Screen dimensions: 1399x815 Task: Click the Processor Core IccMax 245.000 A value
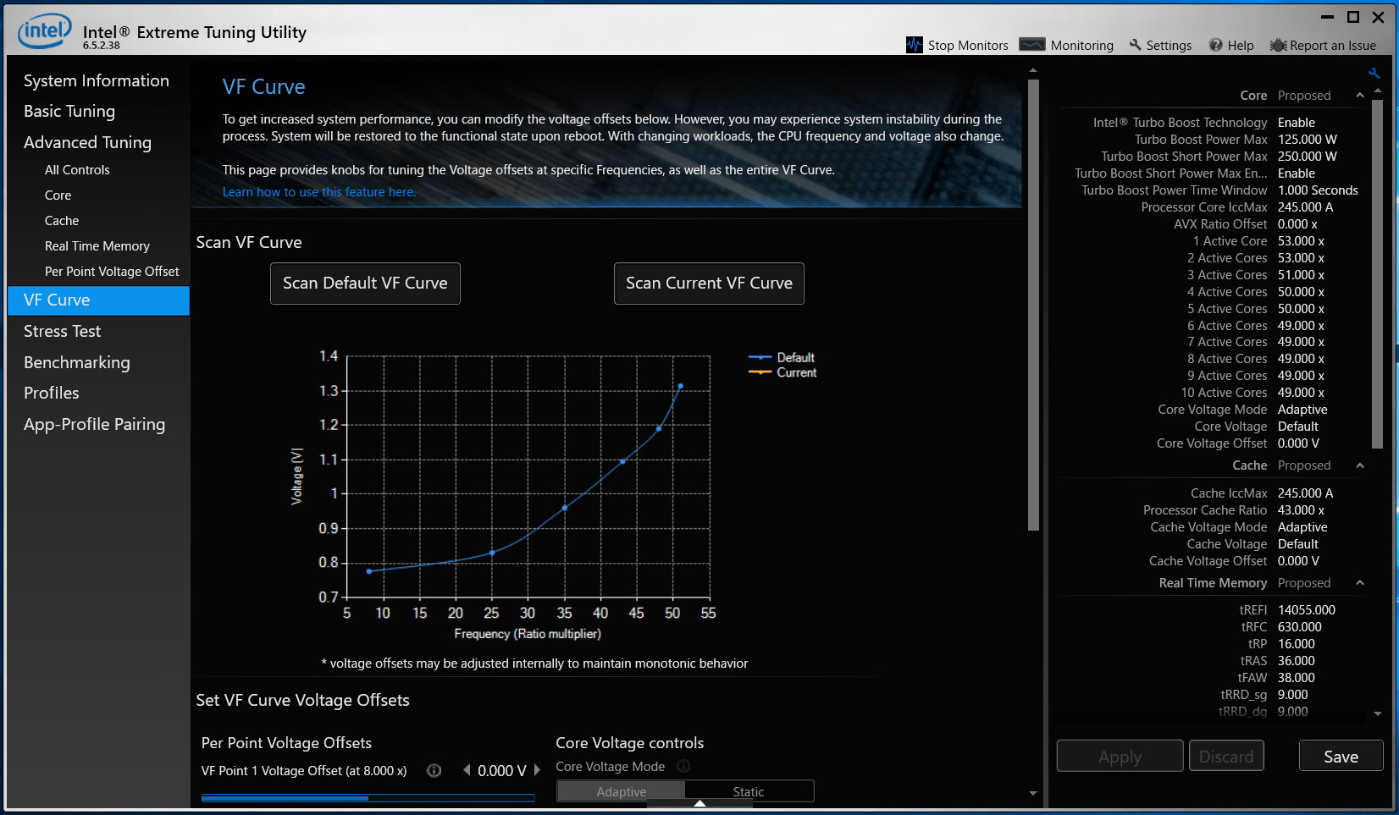click(x=1305, y=207)
